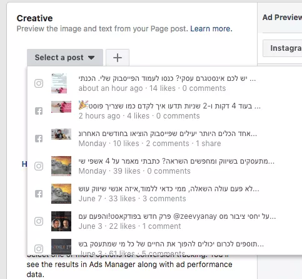Open the Select a post dropdown
Viewport: 302px width, 279px height.
pos(65,58)
